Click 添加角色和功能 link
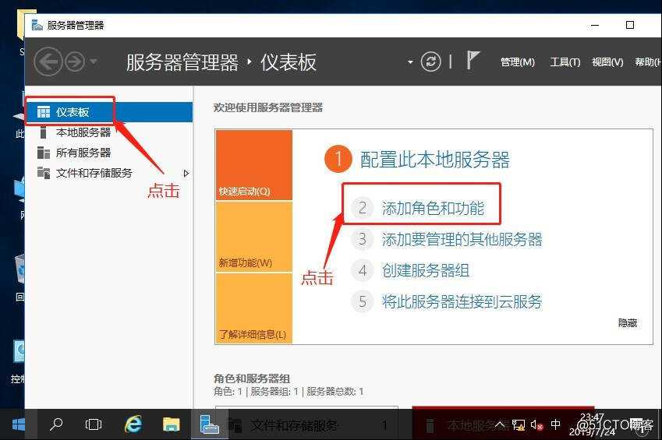Image resolution: width=662 pixels, height=440 pixels. tap(434, 208)
